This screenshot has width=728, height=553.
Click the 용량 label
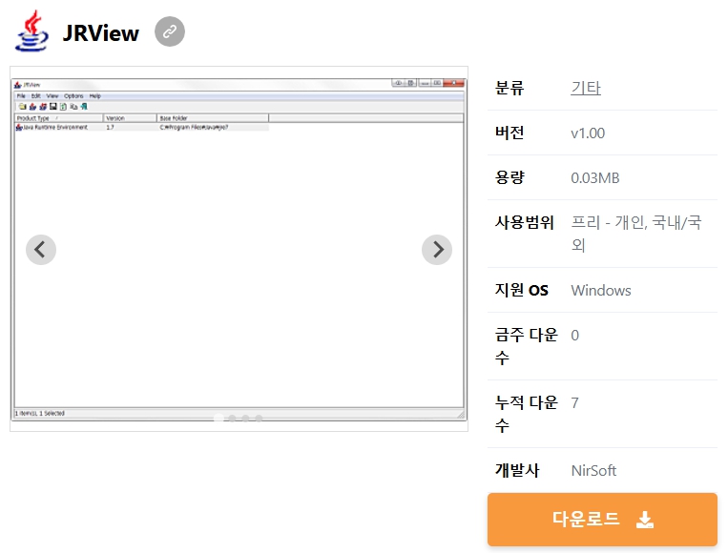[x=510, y=177]
